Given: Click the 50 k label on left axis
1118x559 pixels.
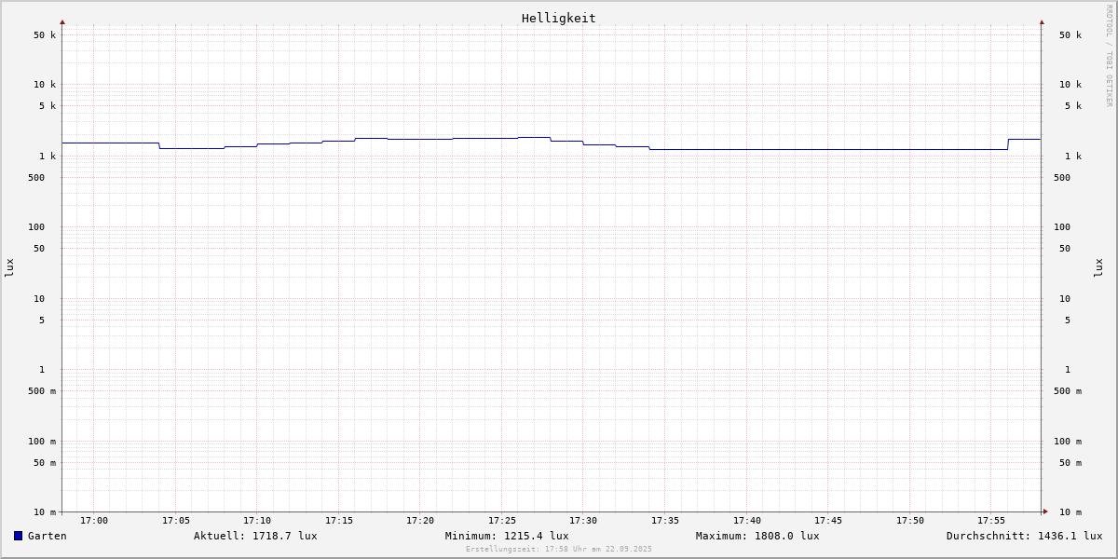Looking at the screenshot, I should click(45, 35).
